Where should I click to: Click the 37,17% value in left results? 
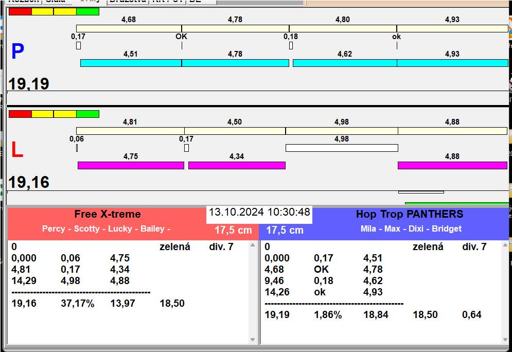coord(77,303)
